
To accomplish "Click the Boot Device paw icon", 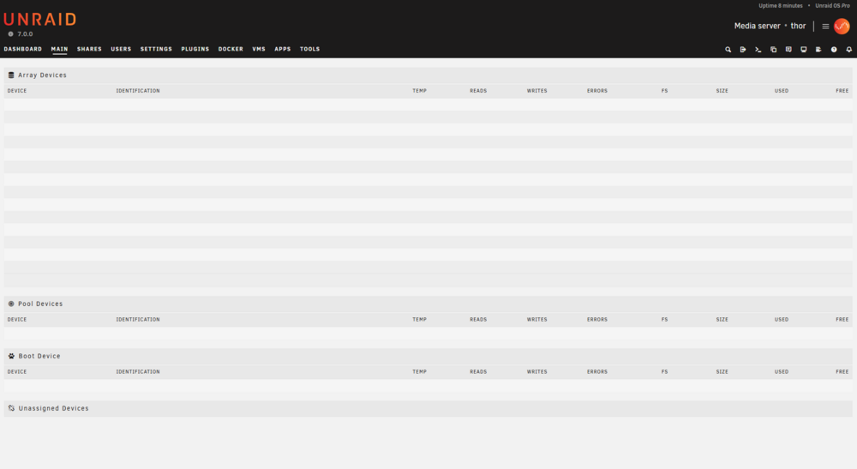I will point(11,356).
